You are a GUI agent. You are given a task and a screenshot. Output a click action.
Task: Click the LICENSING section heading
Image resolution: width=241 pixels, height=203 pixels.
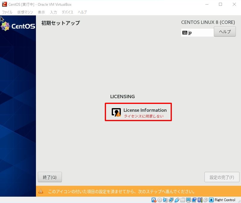pos(123,96)
